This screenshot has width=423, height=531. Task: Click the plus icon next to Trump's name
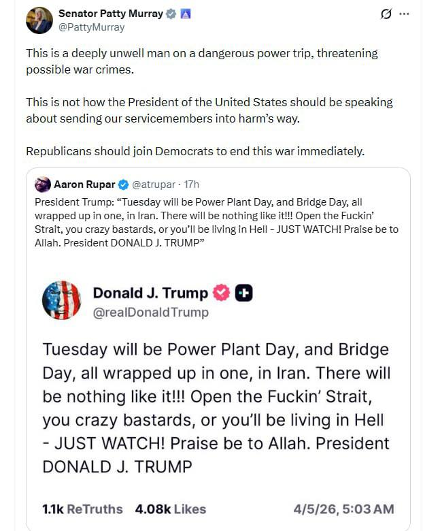tap(243, 293)
